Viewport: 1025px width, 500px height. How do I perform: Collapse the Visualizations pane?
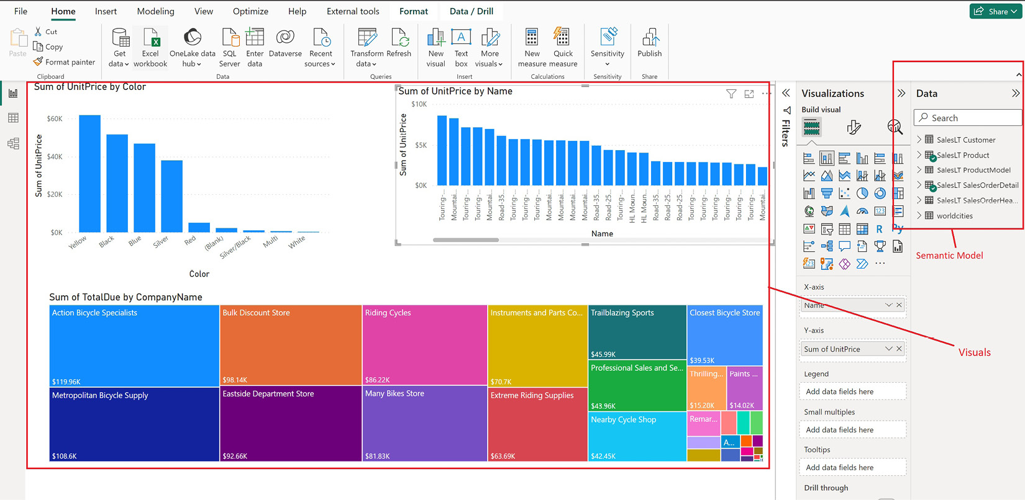tap(901, 94)
